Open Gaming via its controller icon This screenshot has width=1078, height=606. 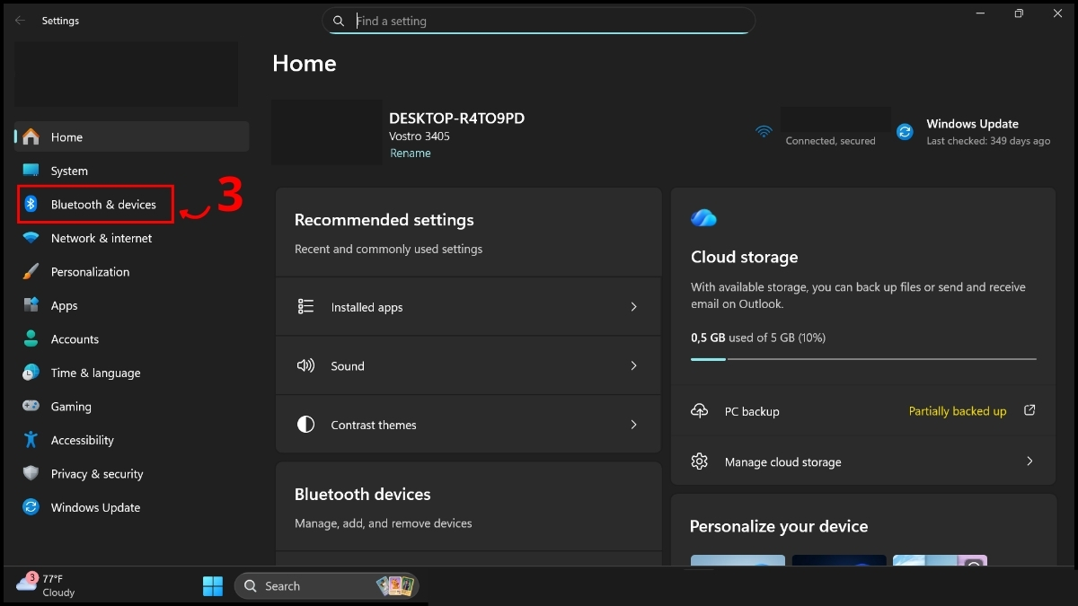(x=31, y=407)
